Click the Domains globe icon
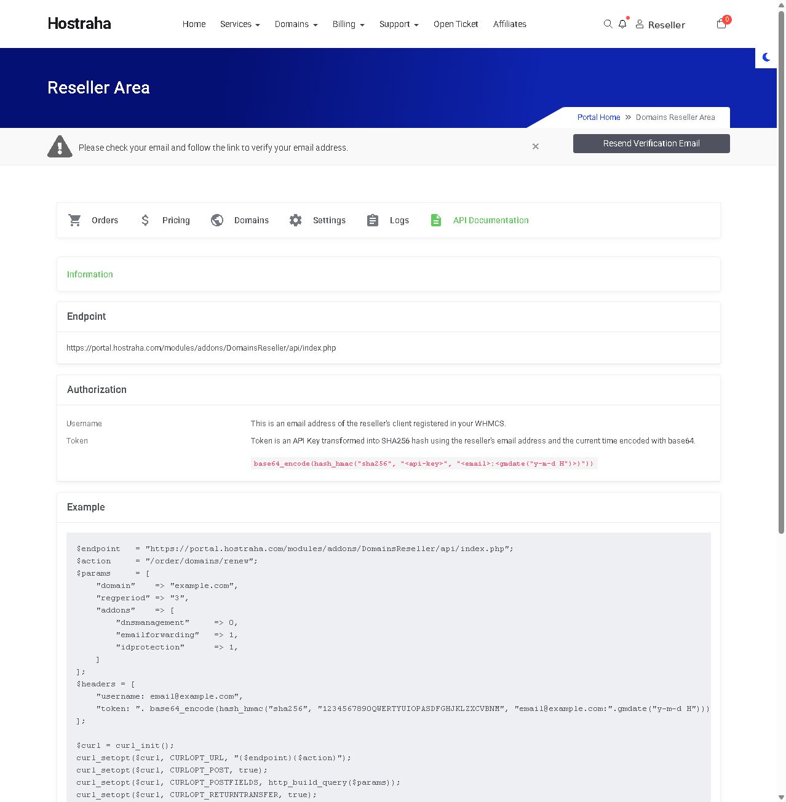Viewport: 786px width, 802px height. click(217, 220)
